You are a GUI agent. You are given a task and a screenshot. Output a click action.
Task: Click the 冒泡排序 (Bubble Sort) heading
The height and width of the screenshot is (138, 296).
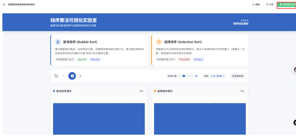(x=80, y=42)
